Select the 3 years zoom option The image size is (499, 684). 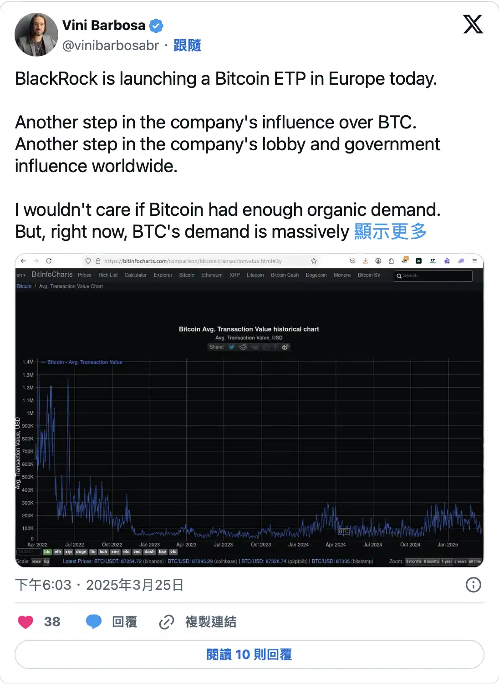click(x=460, y=561)
